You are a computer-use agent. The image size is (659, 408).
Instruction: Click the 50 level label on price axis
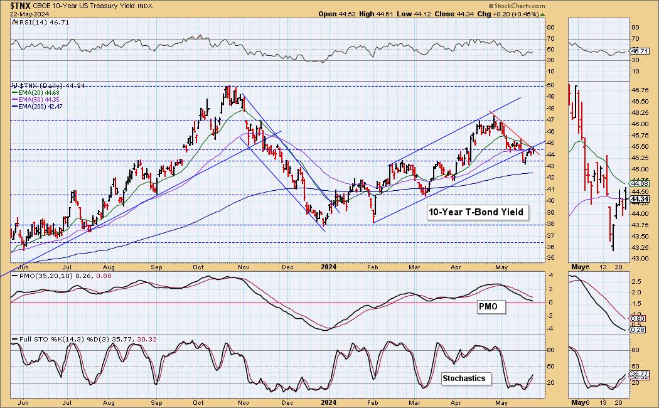(550, 85)
